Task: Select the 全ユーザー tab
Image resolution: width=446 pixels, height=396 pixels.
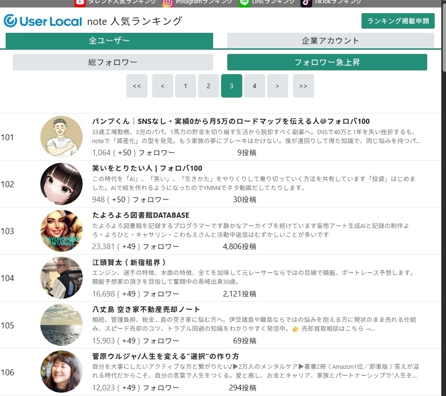Action: point(109,40)
